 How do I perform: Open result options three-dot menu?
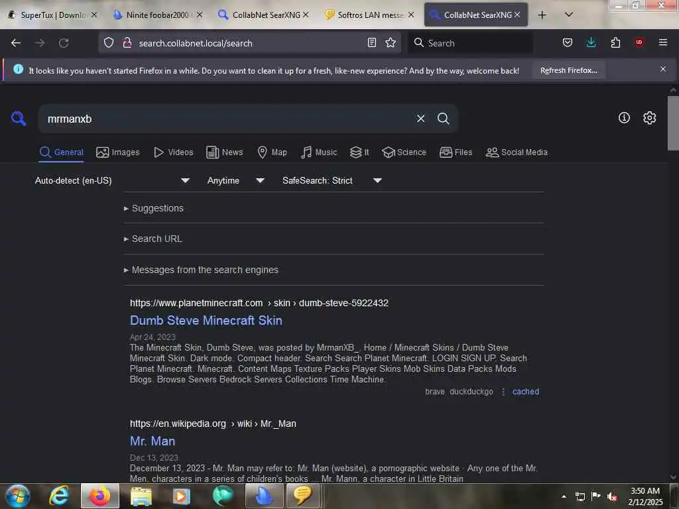503,392
